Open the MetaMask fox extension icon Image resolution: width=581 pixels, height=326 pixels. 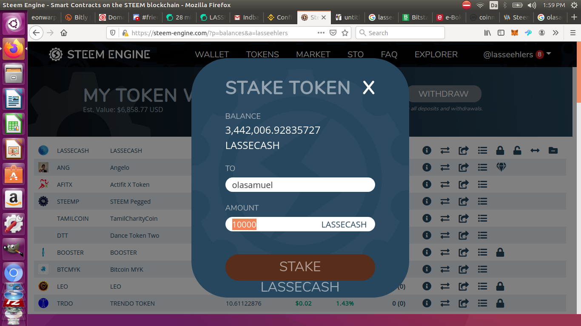(x=515, y=33)
